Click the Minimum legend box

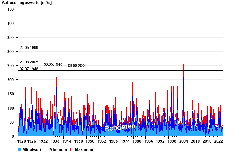click(47, 149)
